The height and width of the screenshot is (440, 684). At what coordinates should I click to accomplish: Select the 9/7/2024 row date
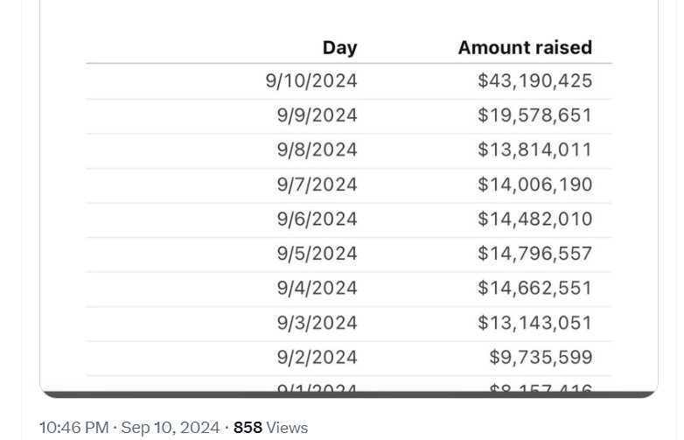(x=318, y=185)
